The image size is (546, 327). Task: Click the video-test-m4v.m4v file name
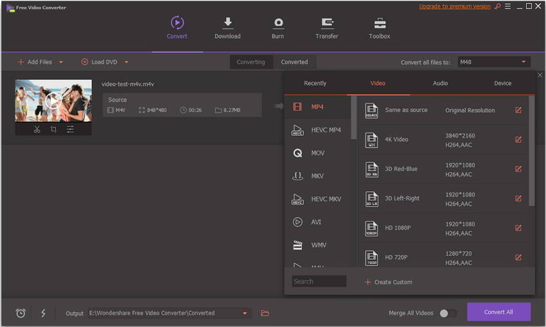pyautogui.click(x=127, y=84)
